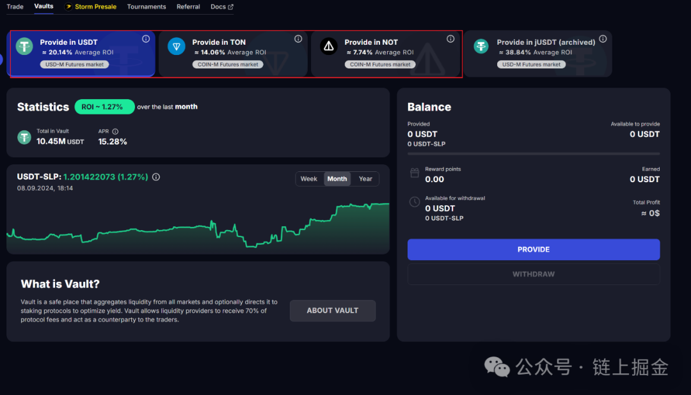Select Week chart range
This screenshot has height=395, width=691.
pos(309,179)
